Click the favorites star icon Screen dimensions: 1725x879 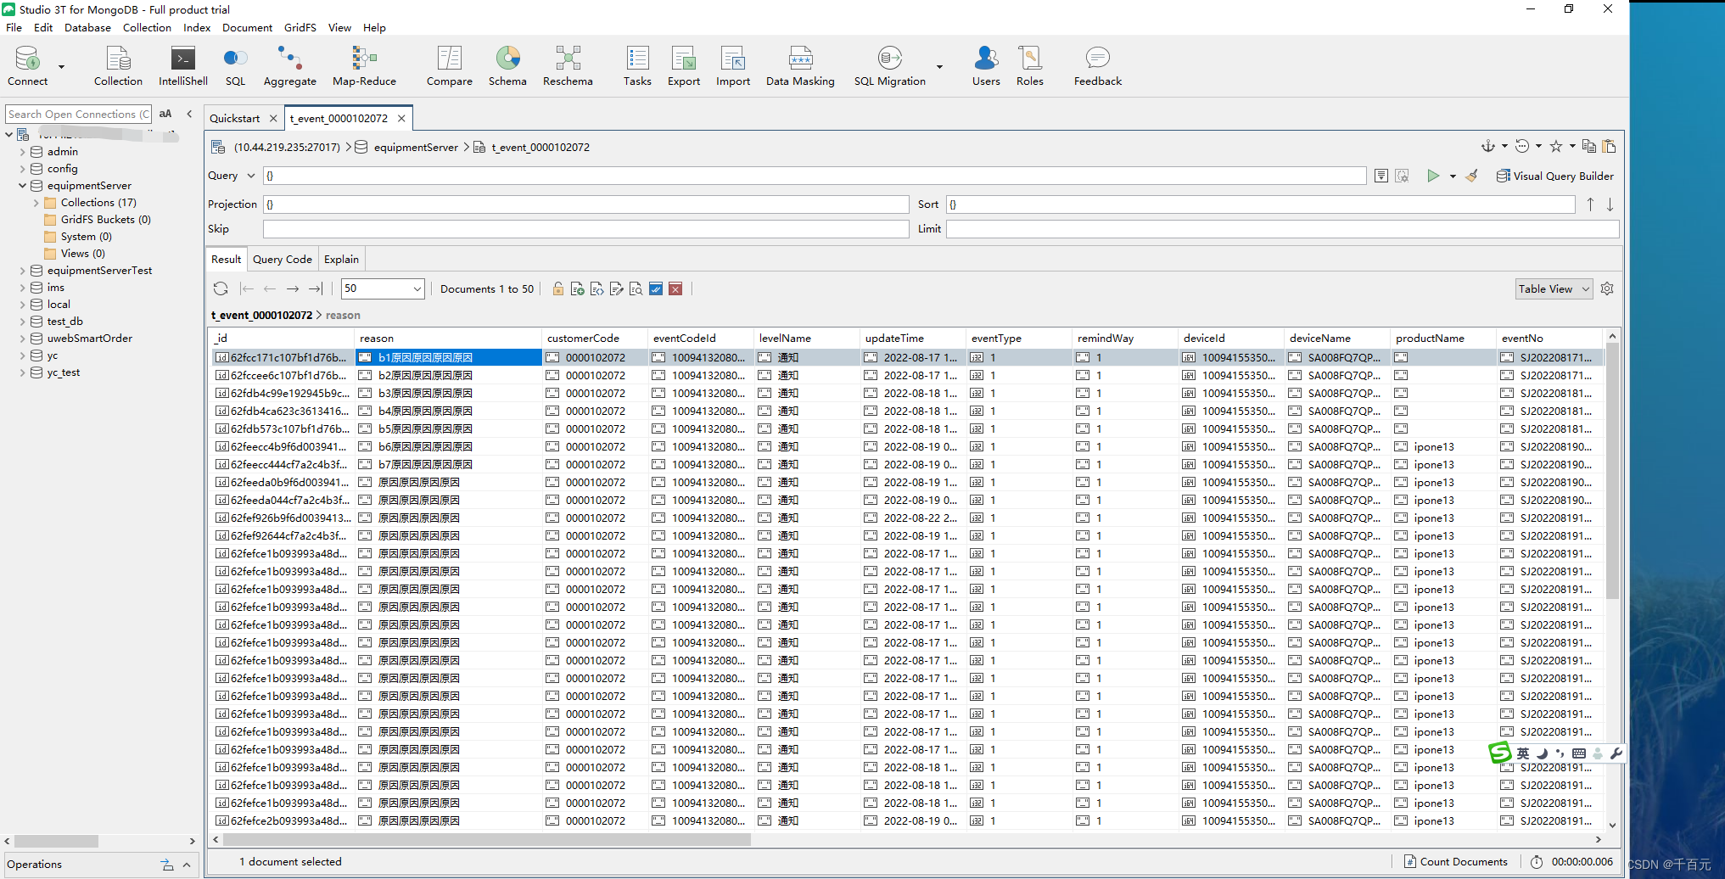(x=1556, y=146)
